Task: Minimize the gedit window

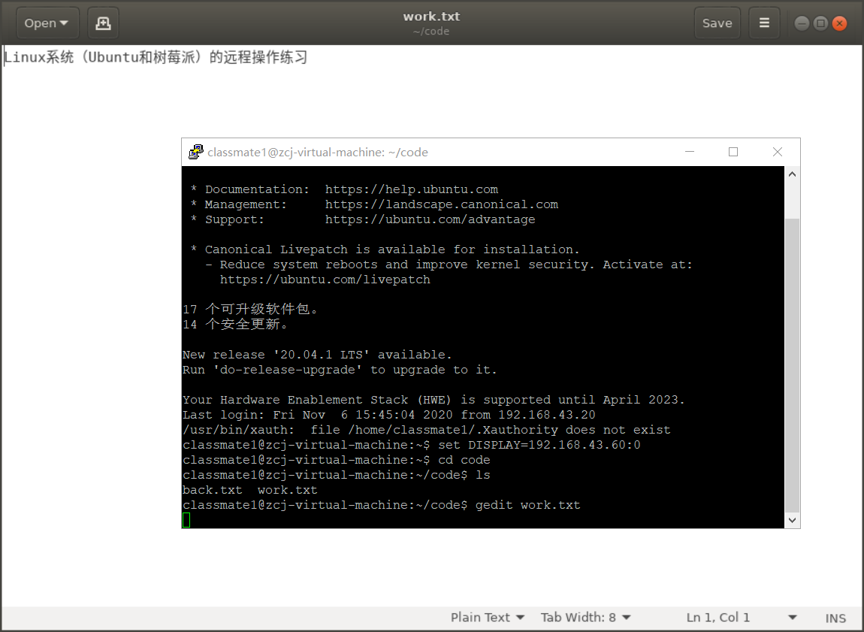Action: tap(802, 23)
